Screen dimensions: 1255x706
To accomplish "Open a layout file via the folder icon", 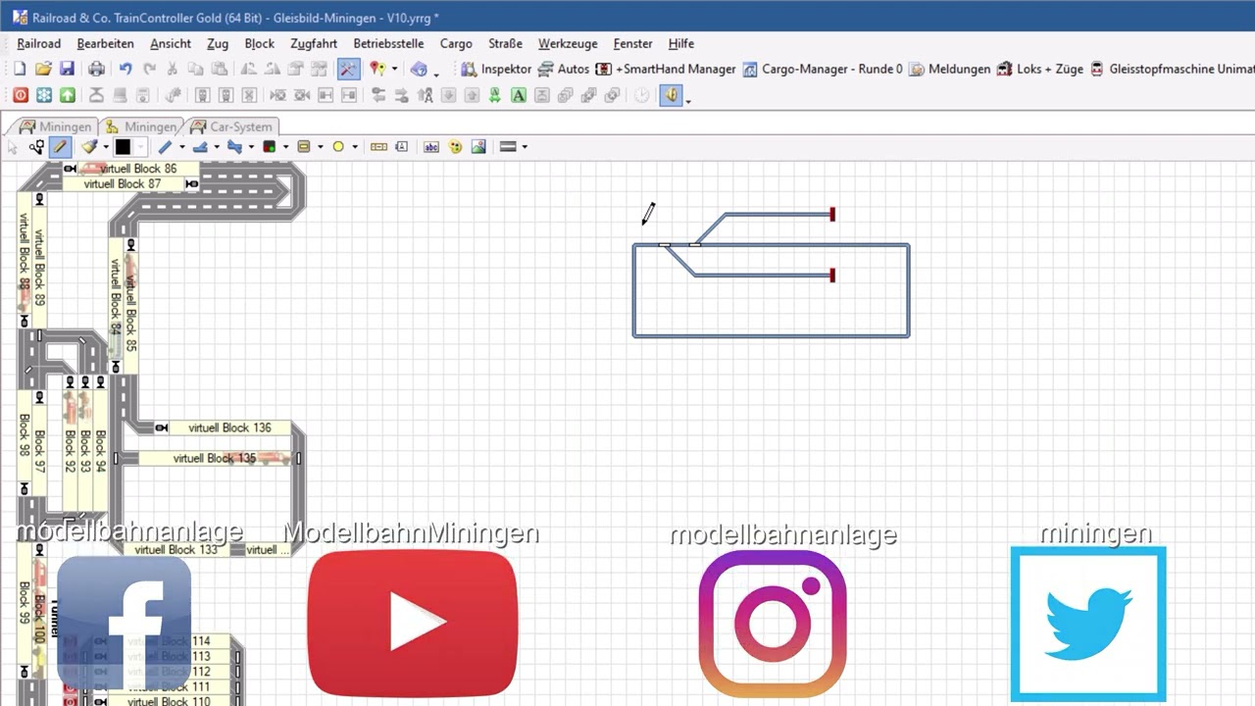I will (43, 69).
